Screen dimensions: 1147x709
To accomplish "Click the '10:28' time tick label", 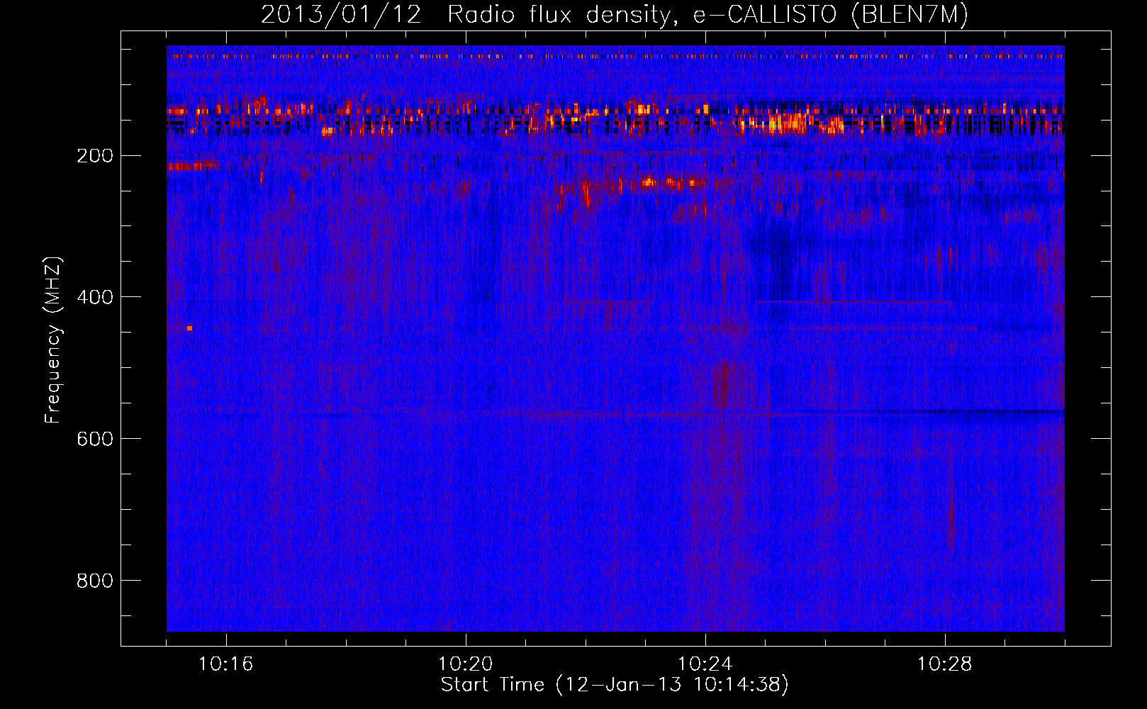I will coord(944,664).
